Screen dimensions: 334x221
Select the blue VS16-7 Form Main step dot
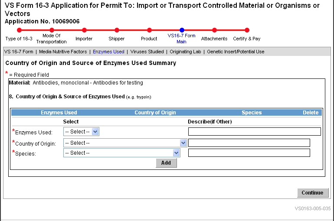[x=182, y=30]
